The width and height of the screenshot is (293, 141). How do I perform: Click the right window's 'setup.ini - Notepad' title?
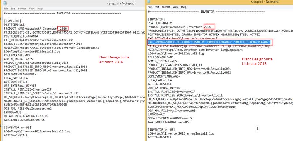click(264, 2)
